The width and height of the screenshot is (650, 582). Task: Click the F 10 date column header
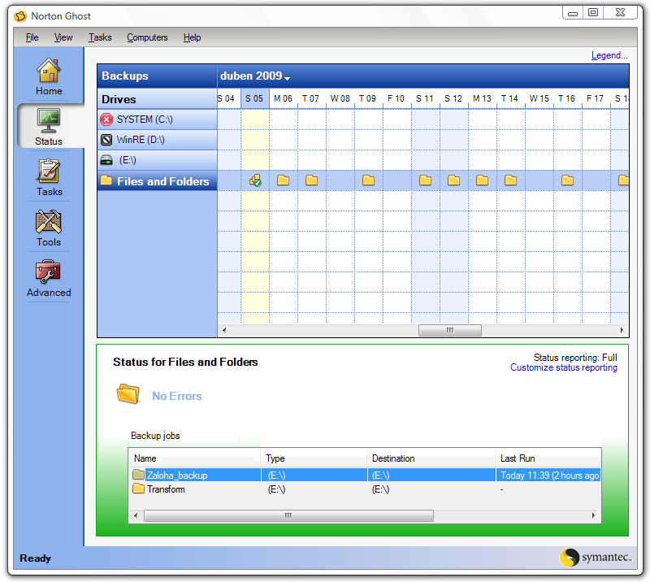pos(396,98)
